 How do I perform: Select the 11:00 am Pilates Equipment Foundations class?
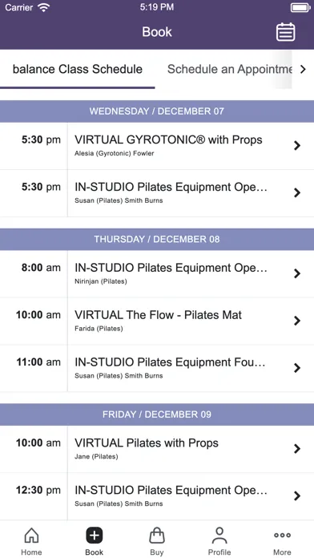(x=157, y=368)
